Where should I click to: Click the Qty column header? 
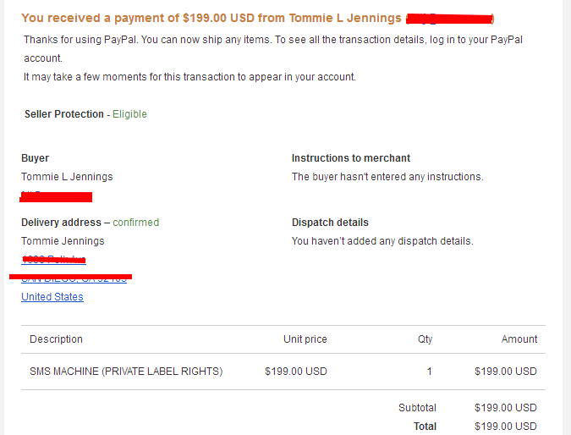coord(425,339)
